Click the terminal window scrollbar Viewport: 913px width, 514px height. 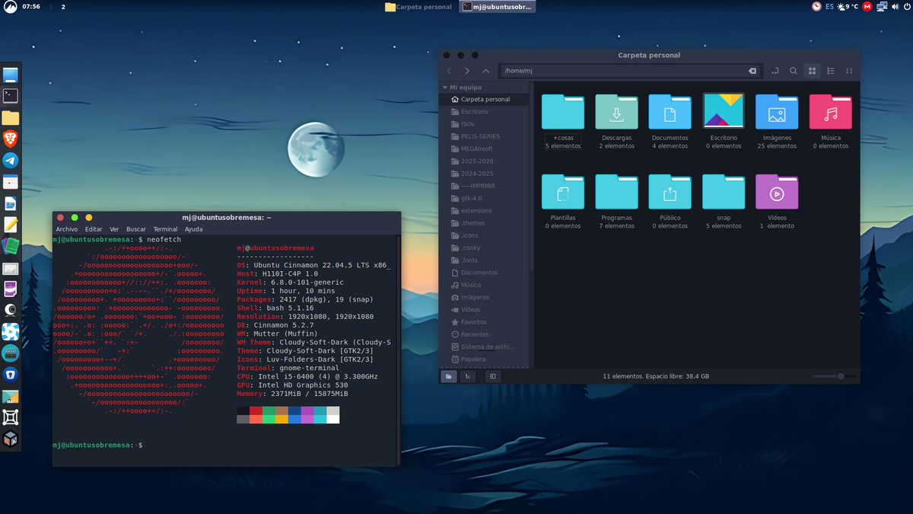(x=398, y=350)
